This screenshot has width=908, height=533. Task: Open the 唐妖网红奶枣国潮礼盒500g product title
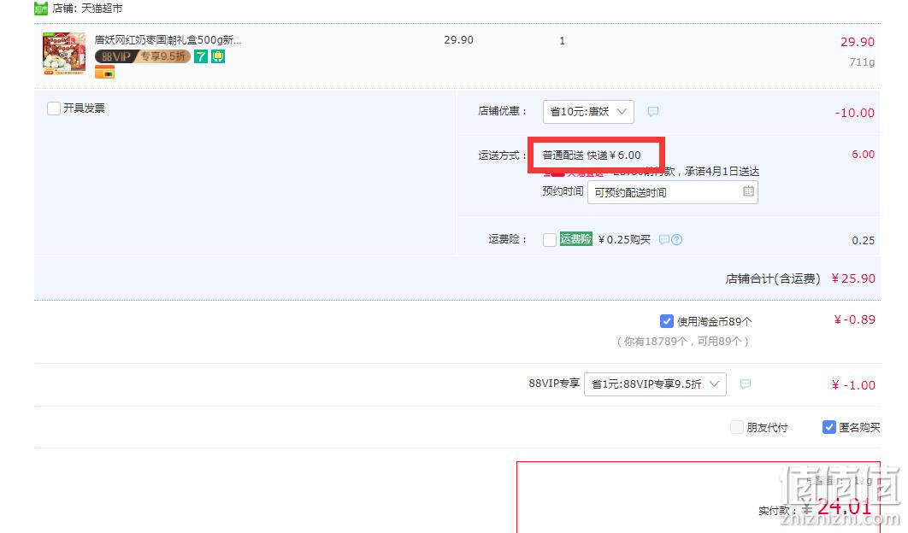click(168, 40)
